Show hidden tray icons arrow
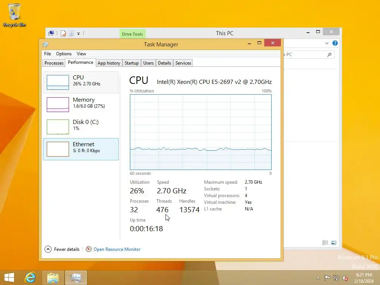Image resolution: width=380 pixels, height=285 pixels. click(318, 278)
